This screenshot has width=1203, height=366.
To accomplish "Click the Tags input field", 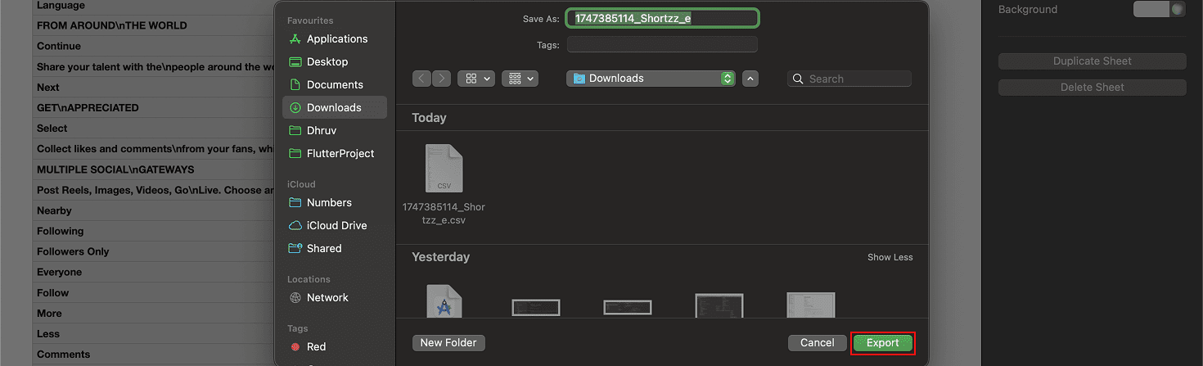I will click(661, 44).
